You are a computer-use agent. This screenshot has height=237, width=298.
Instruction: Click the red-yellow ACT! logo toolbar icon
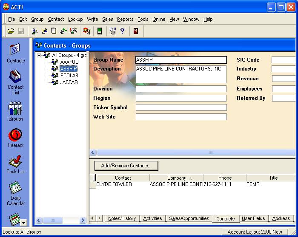tap(86, 31)
